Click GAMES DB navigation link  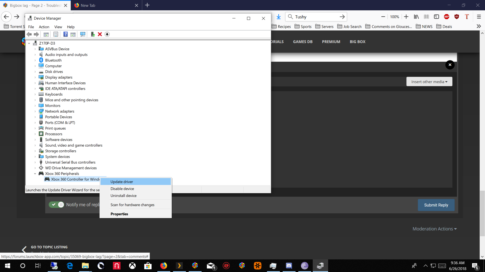[303, 42]
